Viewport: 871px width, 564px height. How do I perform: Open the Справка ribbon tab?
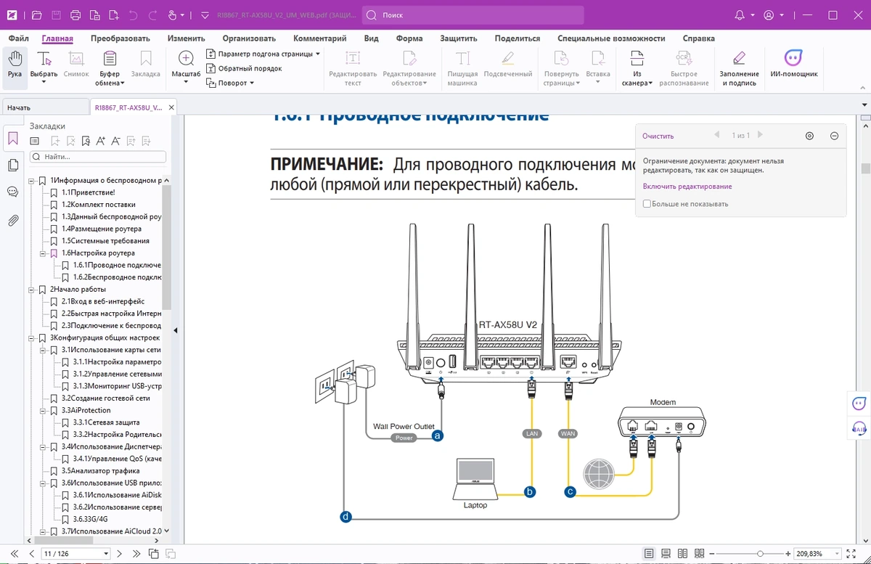(x=698, y=38)
